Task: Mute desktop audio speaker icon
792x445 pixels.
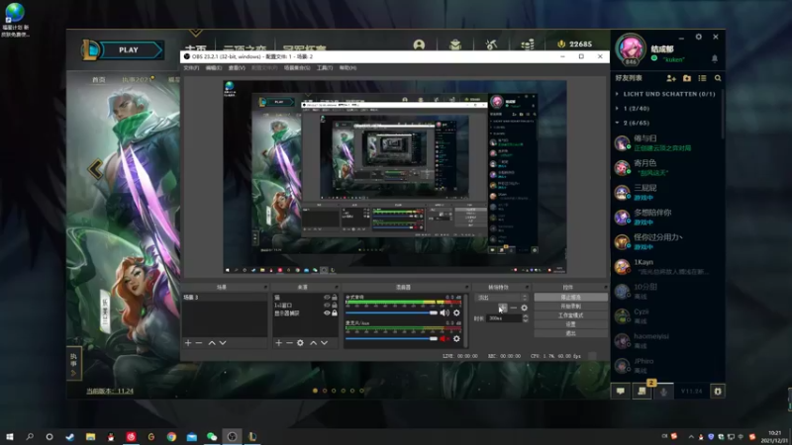Action: [x=445, y=312]
